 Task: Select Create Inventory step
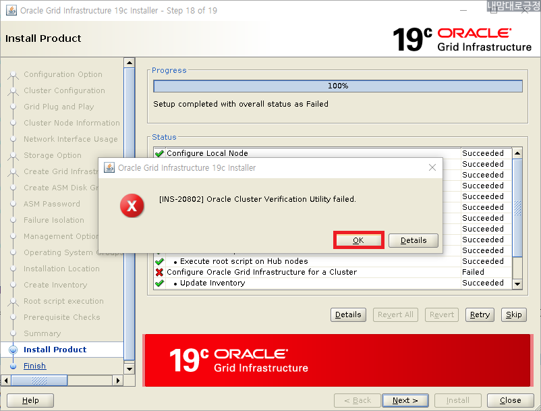pos(55,285)
